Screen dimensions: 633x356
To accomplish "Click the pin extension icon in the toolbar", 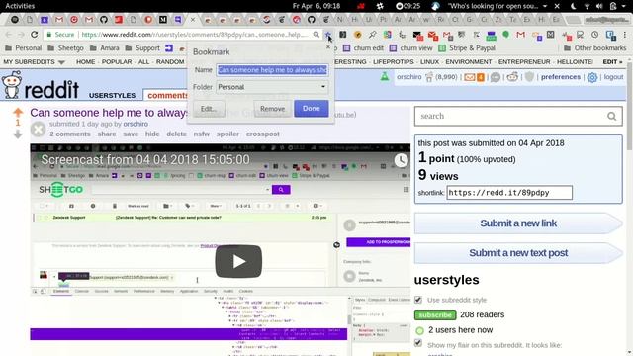I will click(x=372, y=35).
